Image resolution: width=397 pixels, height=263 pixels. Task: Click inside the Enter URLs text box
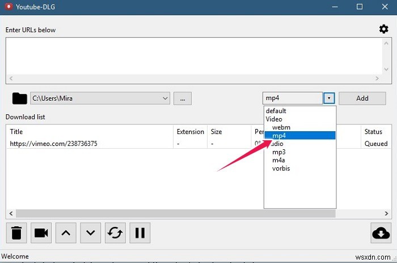coord(194,57)
